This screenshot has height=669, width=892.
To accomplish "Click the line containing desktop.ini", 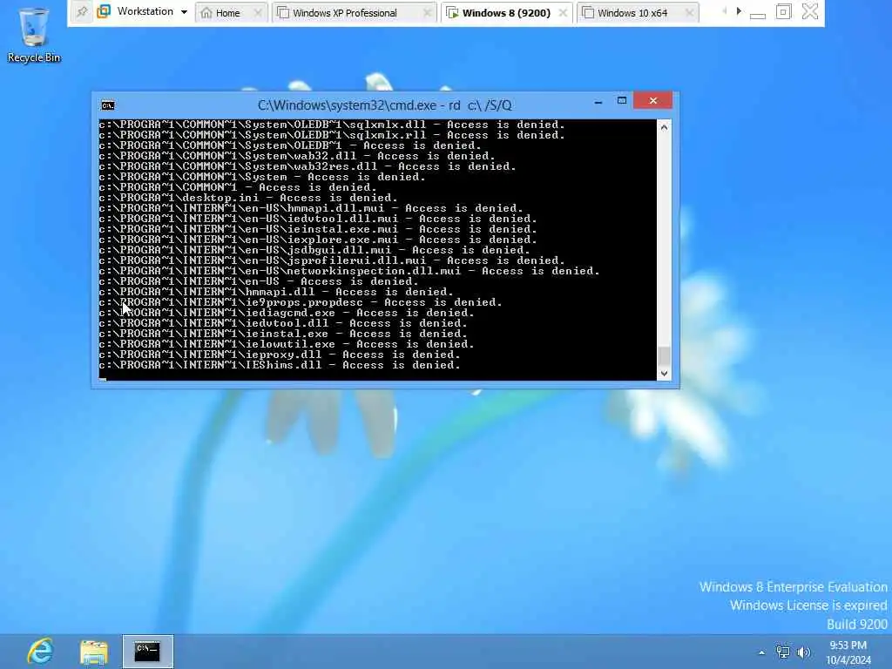I will [x=248, y=198].
